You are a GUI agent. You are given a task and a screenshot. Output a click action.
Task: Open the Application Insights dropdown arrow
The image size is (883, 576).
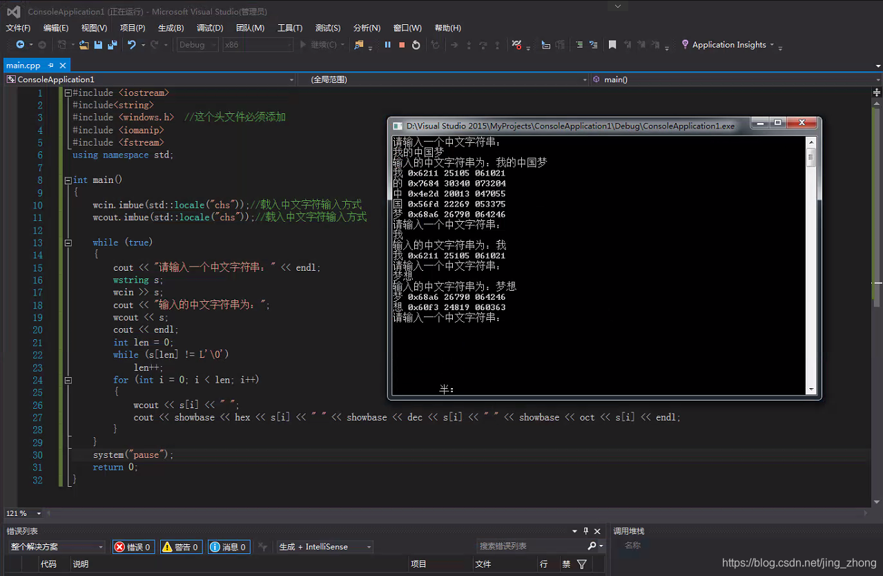point(772,45)
